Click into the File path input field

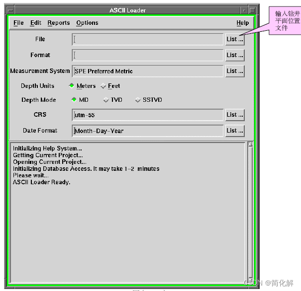[148, 39]
